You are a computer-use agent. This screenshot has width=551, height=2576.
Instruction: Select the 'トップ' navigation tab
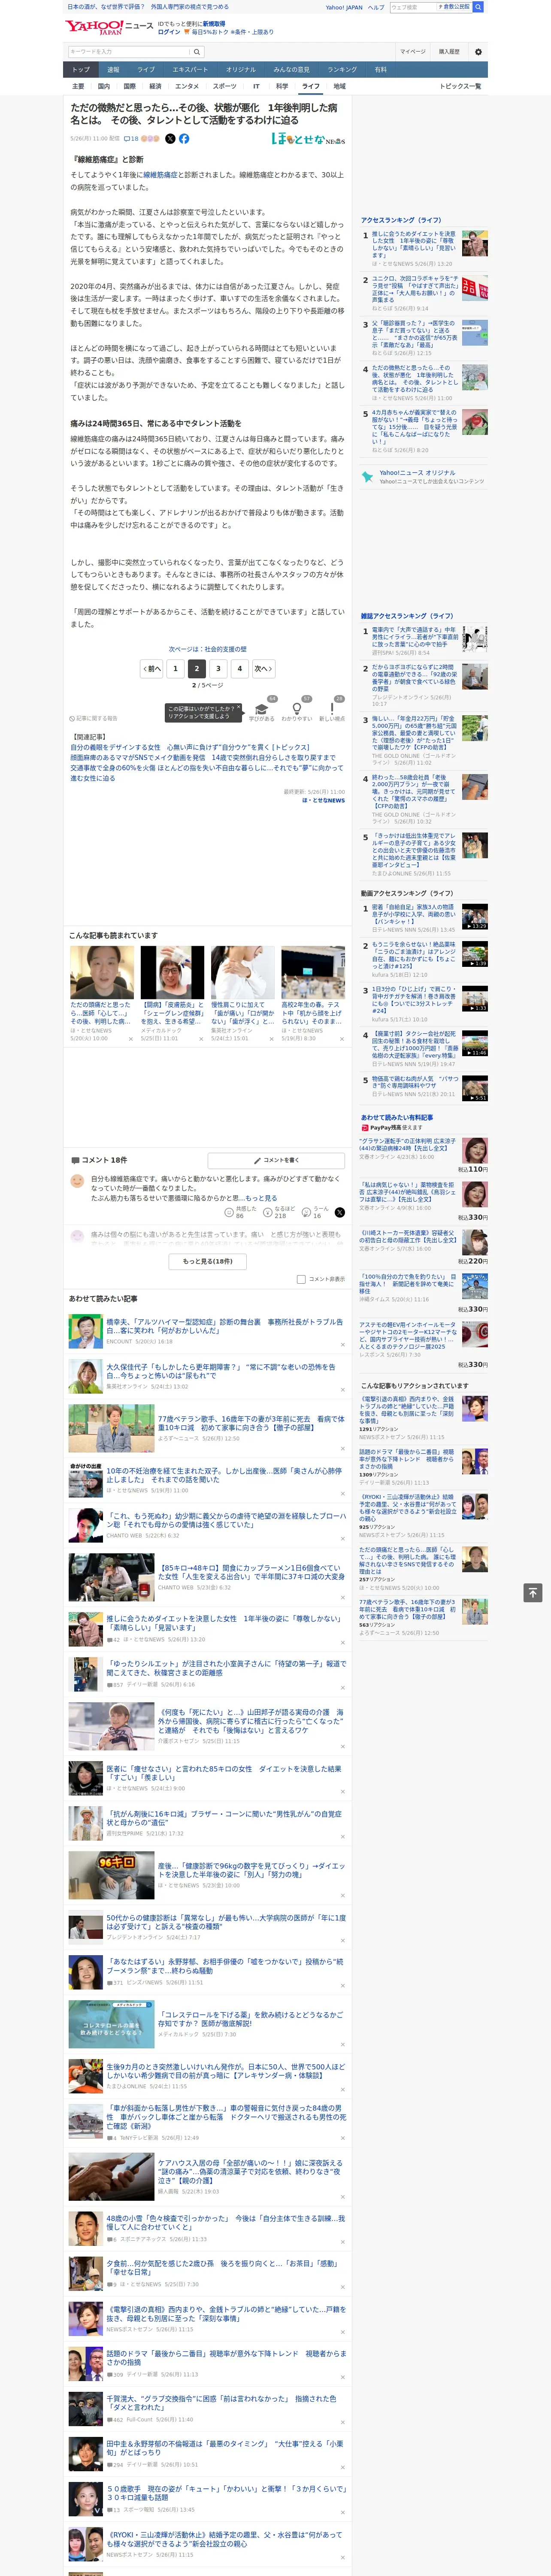[81, 70]
